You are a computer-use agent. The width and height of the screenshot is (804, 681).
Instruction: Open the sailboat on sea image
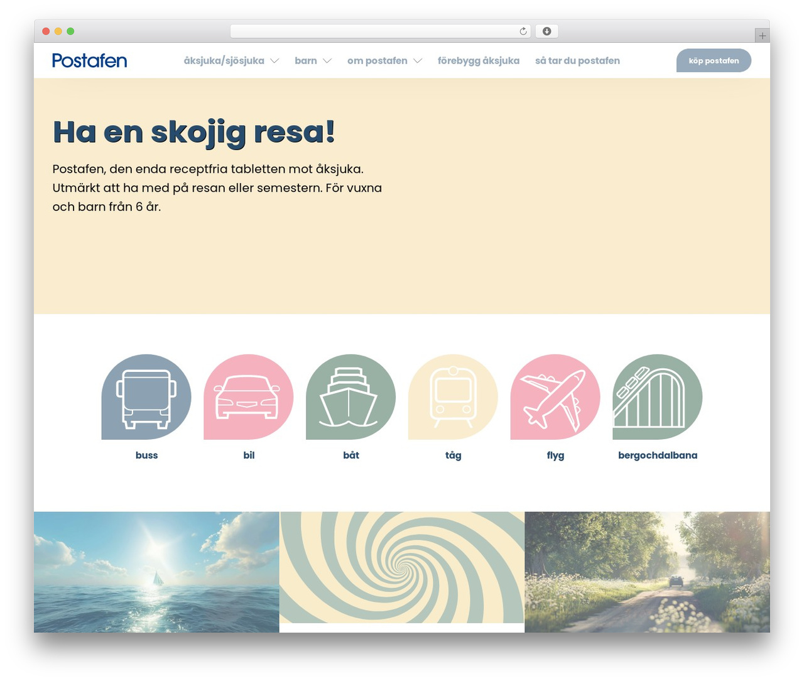156,572
